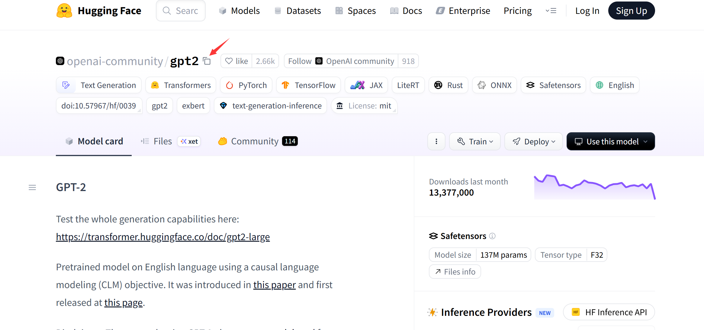Open the Use this model dropdown
Viewport: 704px width, 330px height.
pos(611,141)
